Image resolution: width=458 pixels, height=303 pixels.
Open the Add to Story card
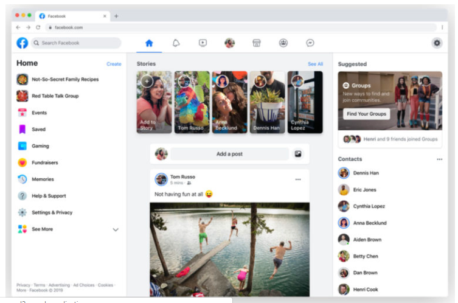(x=154, y=102)
